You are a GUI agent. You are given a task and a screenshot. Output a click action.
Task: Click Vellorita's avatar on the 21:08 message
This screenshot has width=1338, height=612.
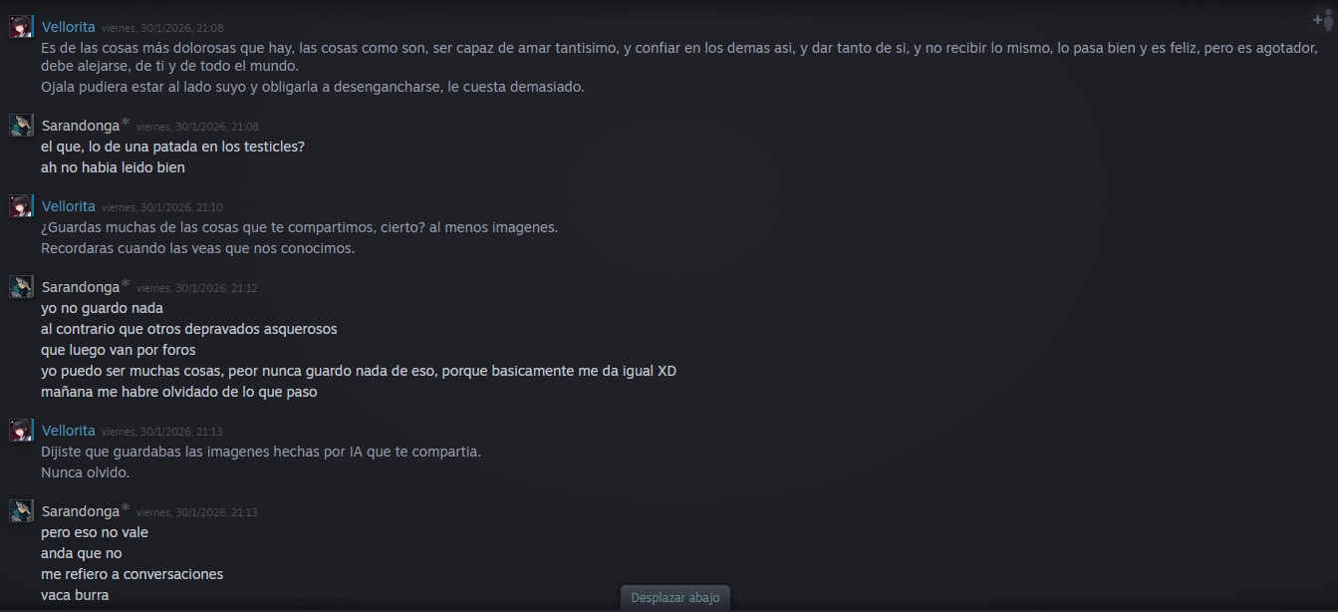[x=21, y=27]
